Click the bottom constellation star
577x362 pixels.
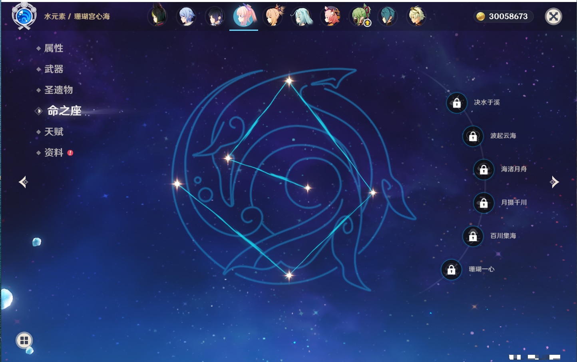pyautogui.click(x=289, y=275)
